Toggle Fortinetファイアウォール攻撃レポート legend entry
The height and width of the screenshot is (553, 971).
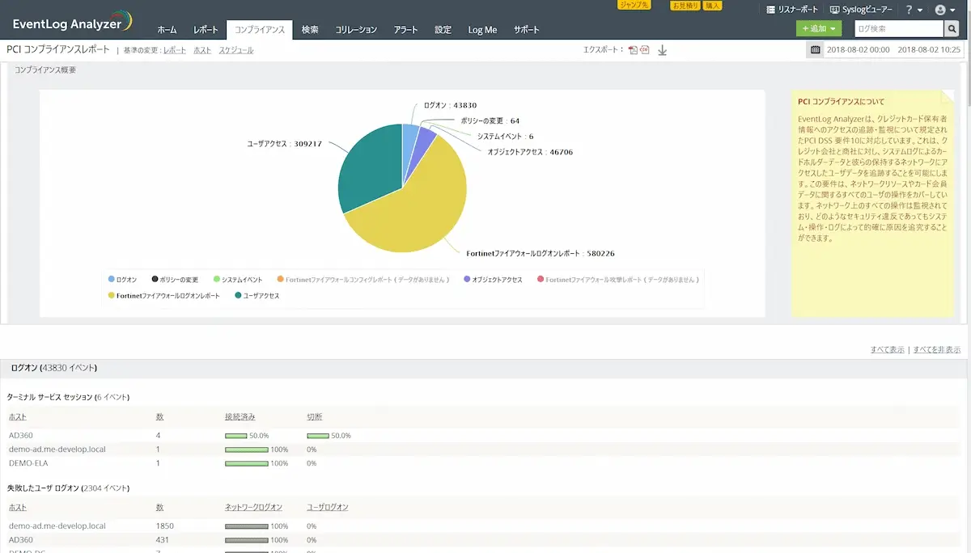point(618,279)
